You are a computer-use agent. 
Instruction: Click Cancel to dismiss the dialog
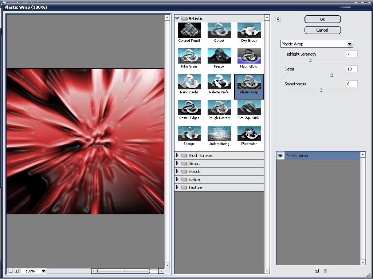[322, 30]
